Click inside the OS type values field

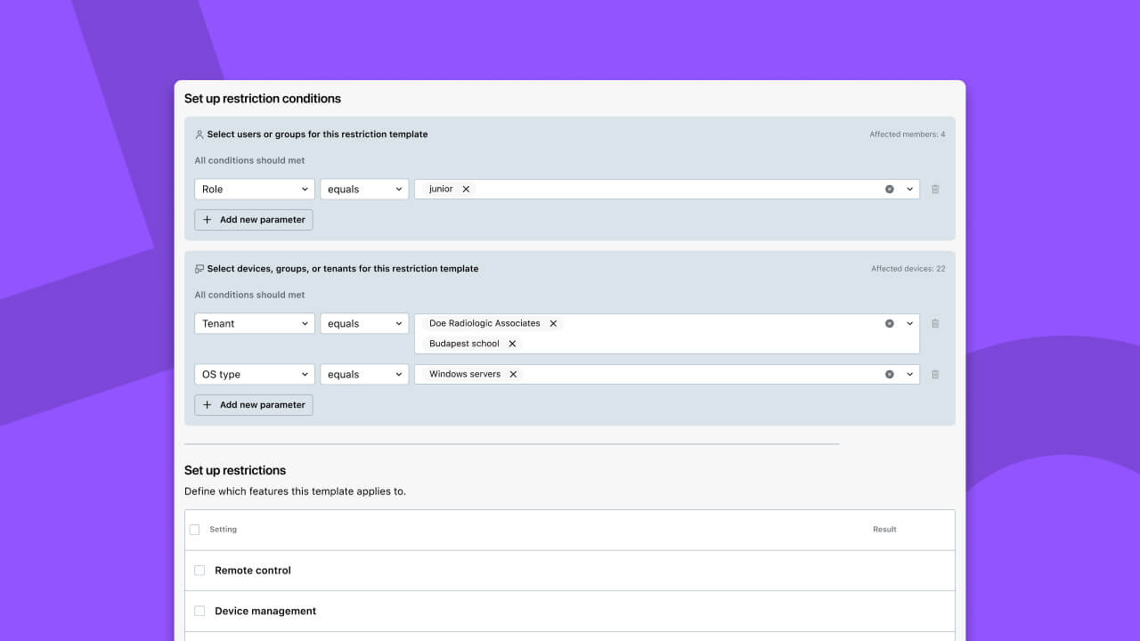(x=667, y=374)
